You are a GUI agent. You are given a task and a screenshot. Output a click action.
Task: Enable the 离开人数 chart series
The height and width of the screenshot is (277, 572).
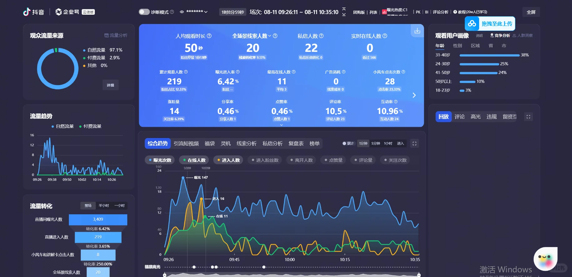click(301, 160)
